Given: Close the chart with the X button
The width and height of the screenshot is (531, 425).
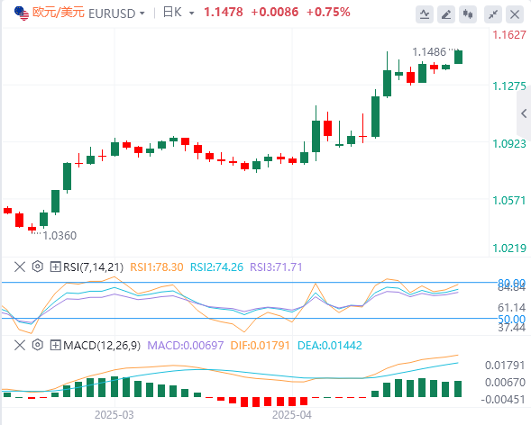Looking at the screenshot, I should (515, 14).
